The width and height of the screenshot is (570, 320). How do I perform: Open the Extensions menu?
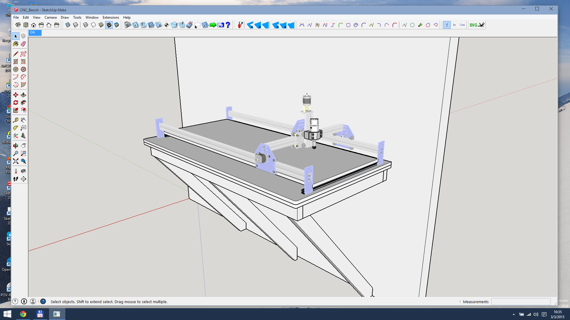coord(111,17)
